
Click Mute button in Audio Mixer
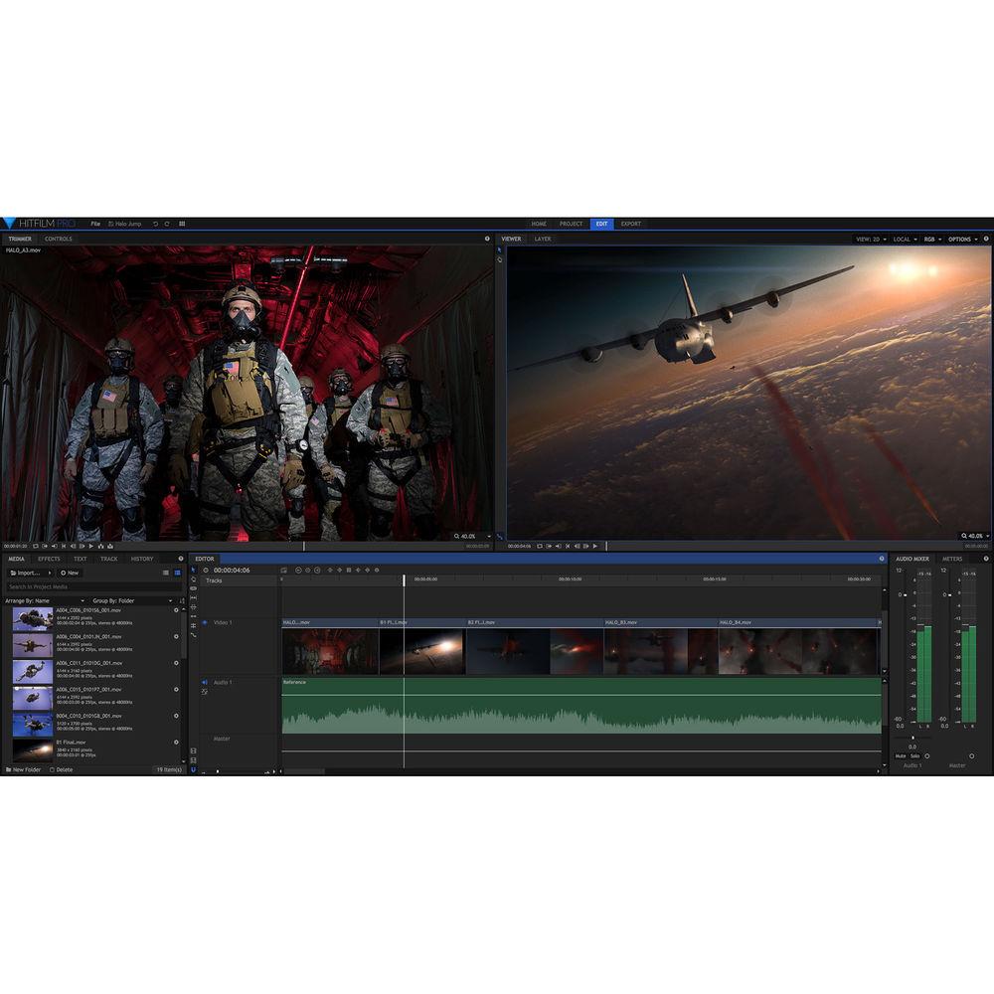click(x=901, y=755)
